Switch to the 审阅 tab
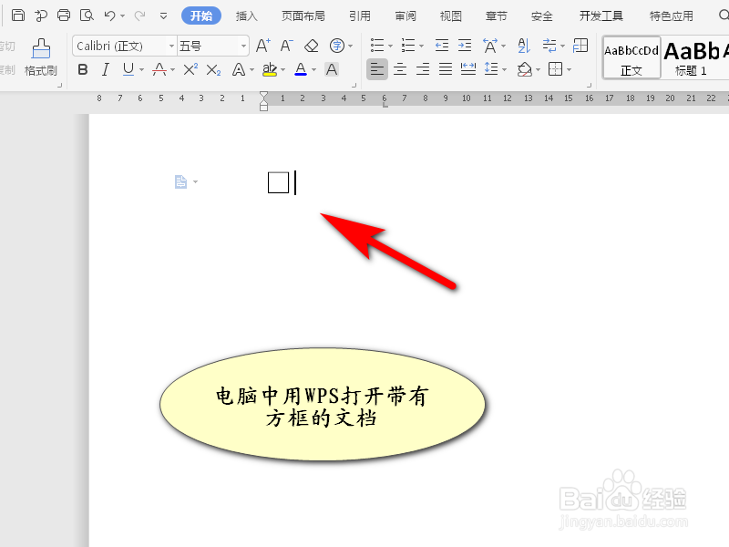This screenshot has width=729, height=547. click(406, 16)
